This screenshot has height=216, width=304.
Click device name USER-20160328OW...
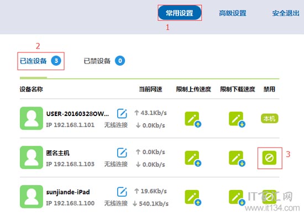(x=77, y=114)
